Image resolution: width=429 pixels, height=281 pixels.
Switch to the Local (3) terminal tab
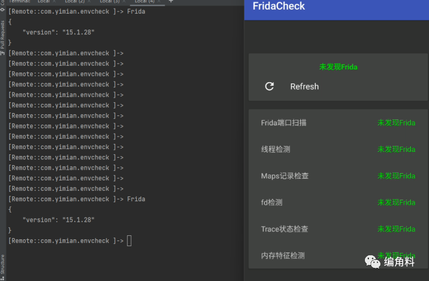[x=109, y=1]
